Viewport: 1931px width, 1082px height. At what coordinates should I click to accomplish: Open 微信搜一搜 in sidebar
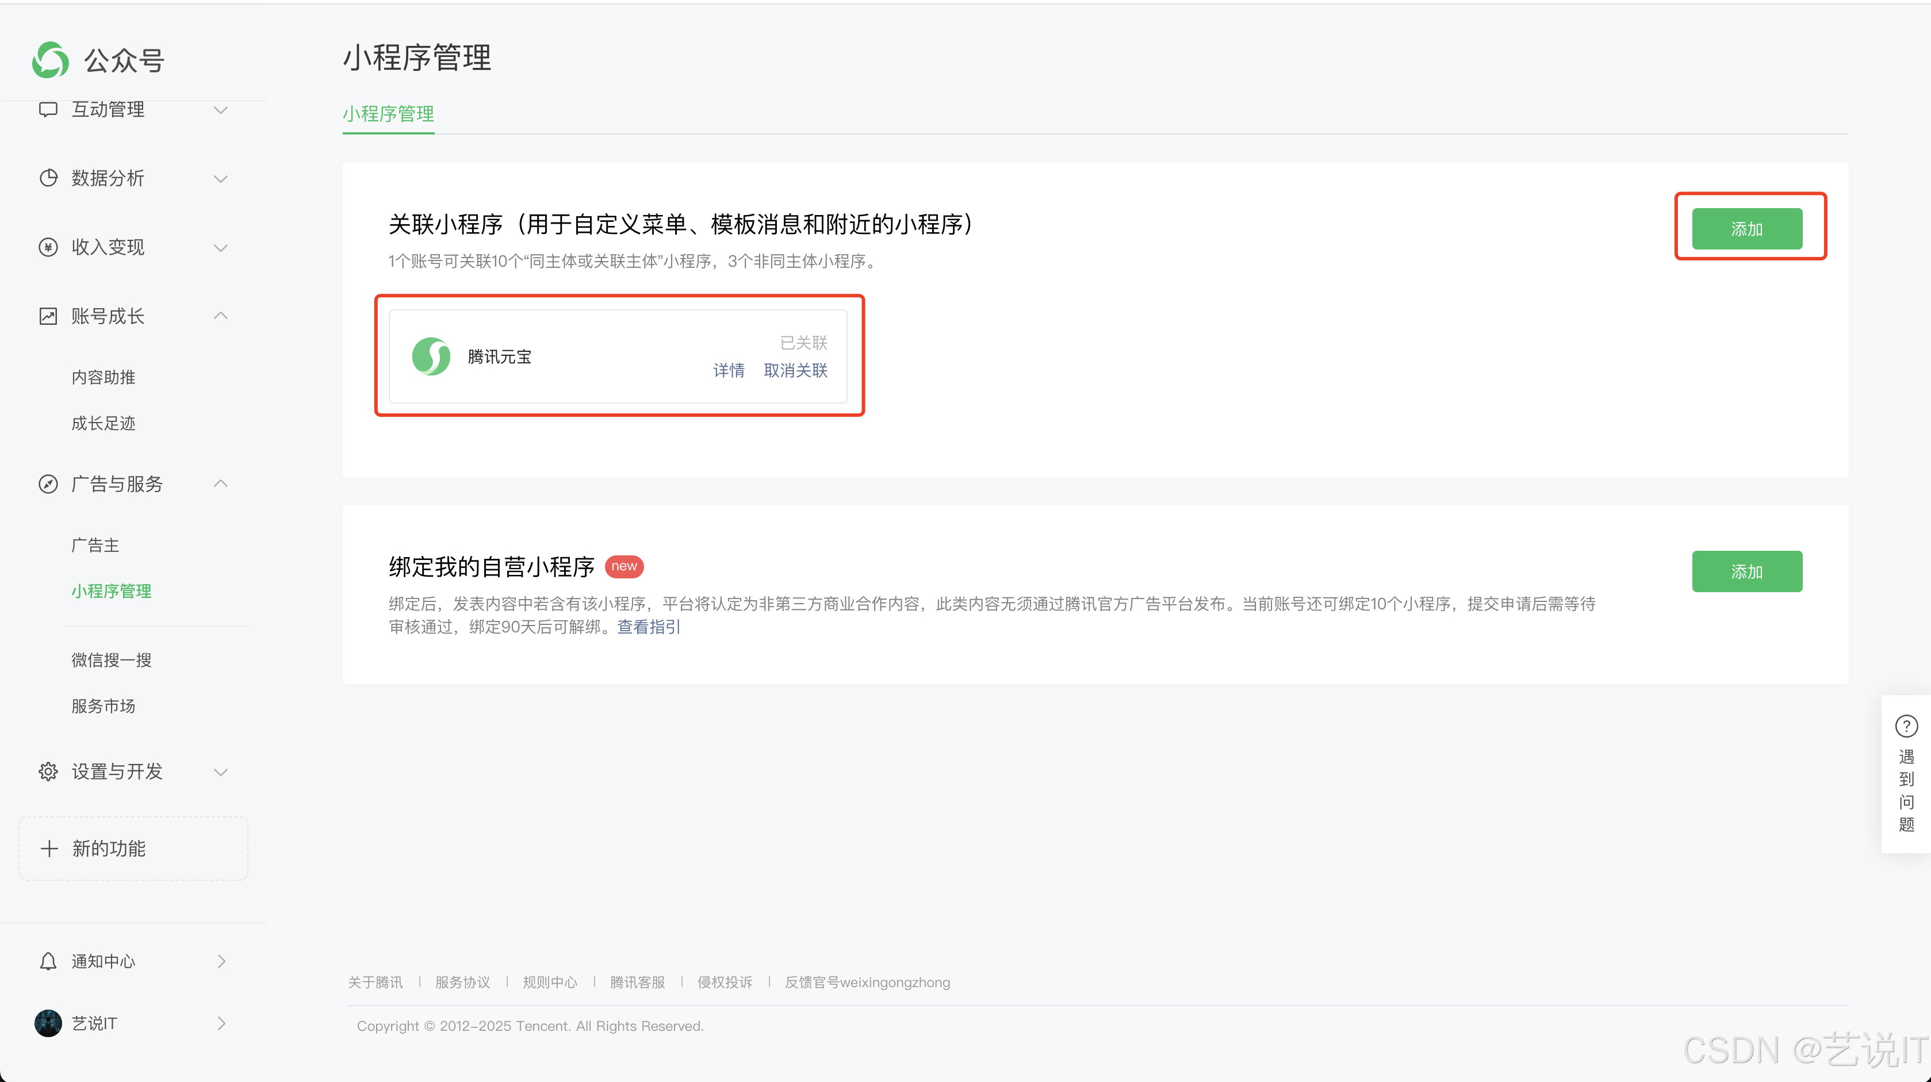[x=111, y=660]
